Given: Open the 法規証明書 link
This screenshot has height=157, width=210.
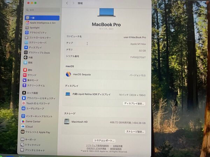Looking at the screenshot, I should coord(118,146).
